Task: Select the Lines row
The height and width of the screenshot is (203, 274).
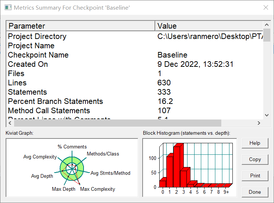Action: [x=134, y=83]
